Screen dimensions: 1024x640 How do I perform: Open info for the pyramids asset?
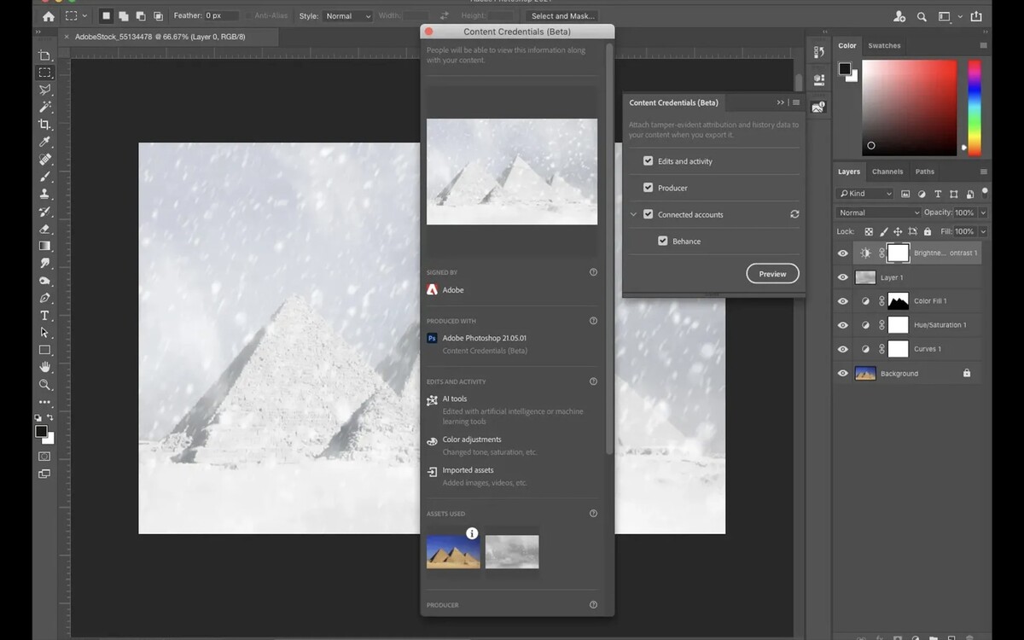tap(472, 533)
